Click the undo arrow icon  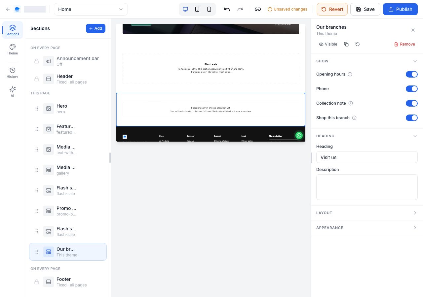click(227, 9)
